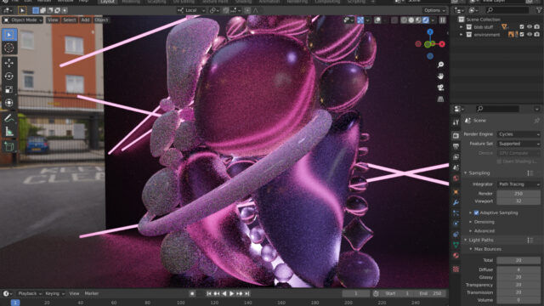Select the Measure tool
The width and height of the screenshot is (544, 306).
(x=9, y=132)
